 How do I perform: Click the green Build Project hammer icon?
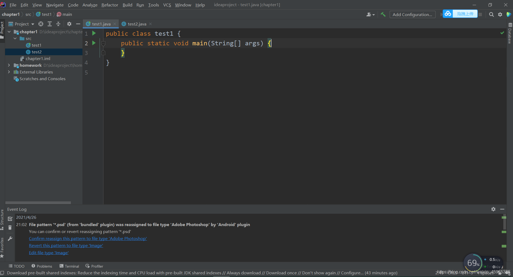point(383,14)
